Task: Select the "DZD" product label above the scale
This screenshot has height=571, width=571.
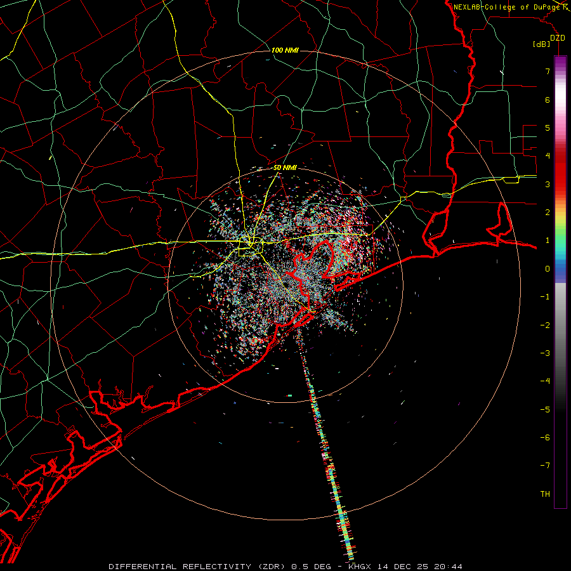Action: [558, 38]
